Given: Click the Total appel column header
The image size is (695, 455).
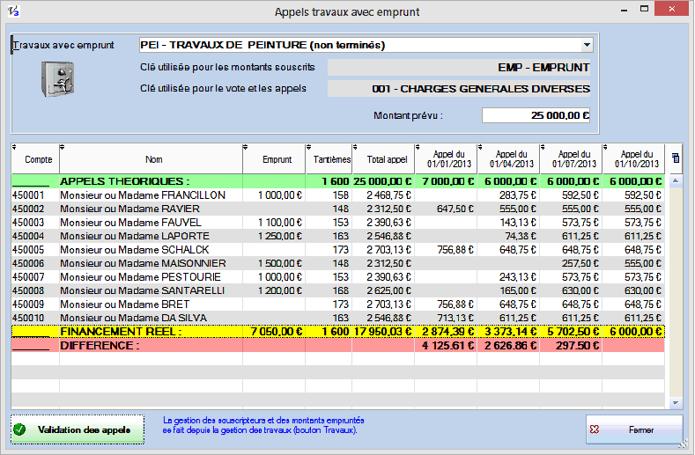Looking at the screenshot, I should (383, 159).
